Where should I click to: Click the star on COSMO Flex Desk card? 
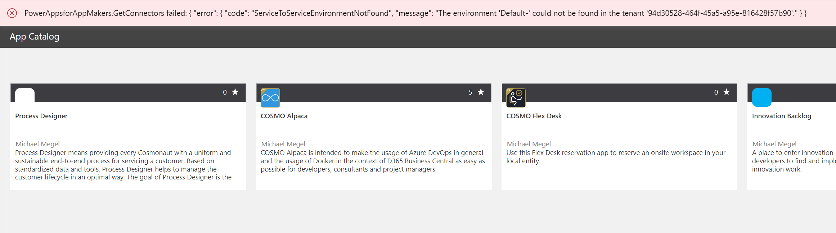point(727,92)
